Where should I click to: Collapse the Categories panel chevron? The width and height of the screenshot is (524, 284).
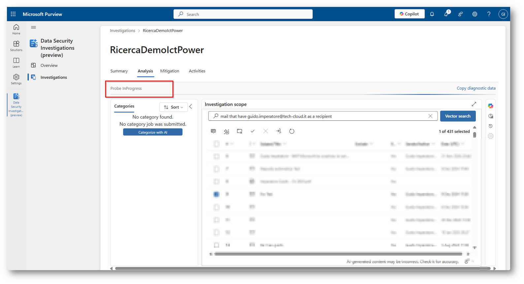(x=191, y=107)
